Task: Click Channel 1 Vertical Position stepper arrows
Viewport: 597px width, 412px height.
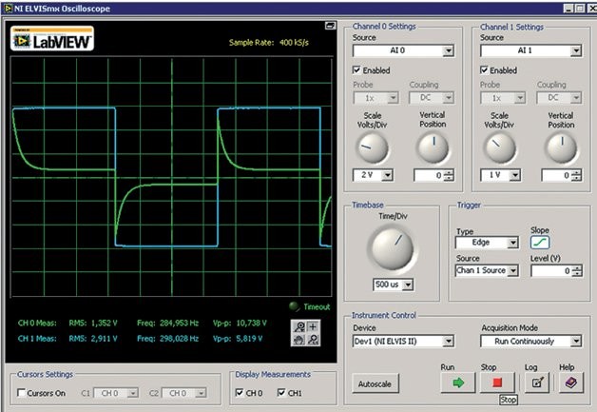Action: tap(577, 175)
